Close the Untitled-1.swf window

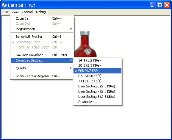coord(167,5)
